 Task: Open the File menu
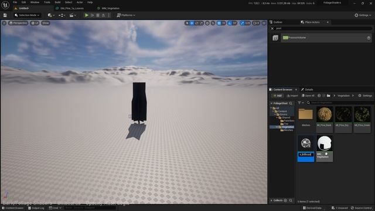15,2
